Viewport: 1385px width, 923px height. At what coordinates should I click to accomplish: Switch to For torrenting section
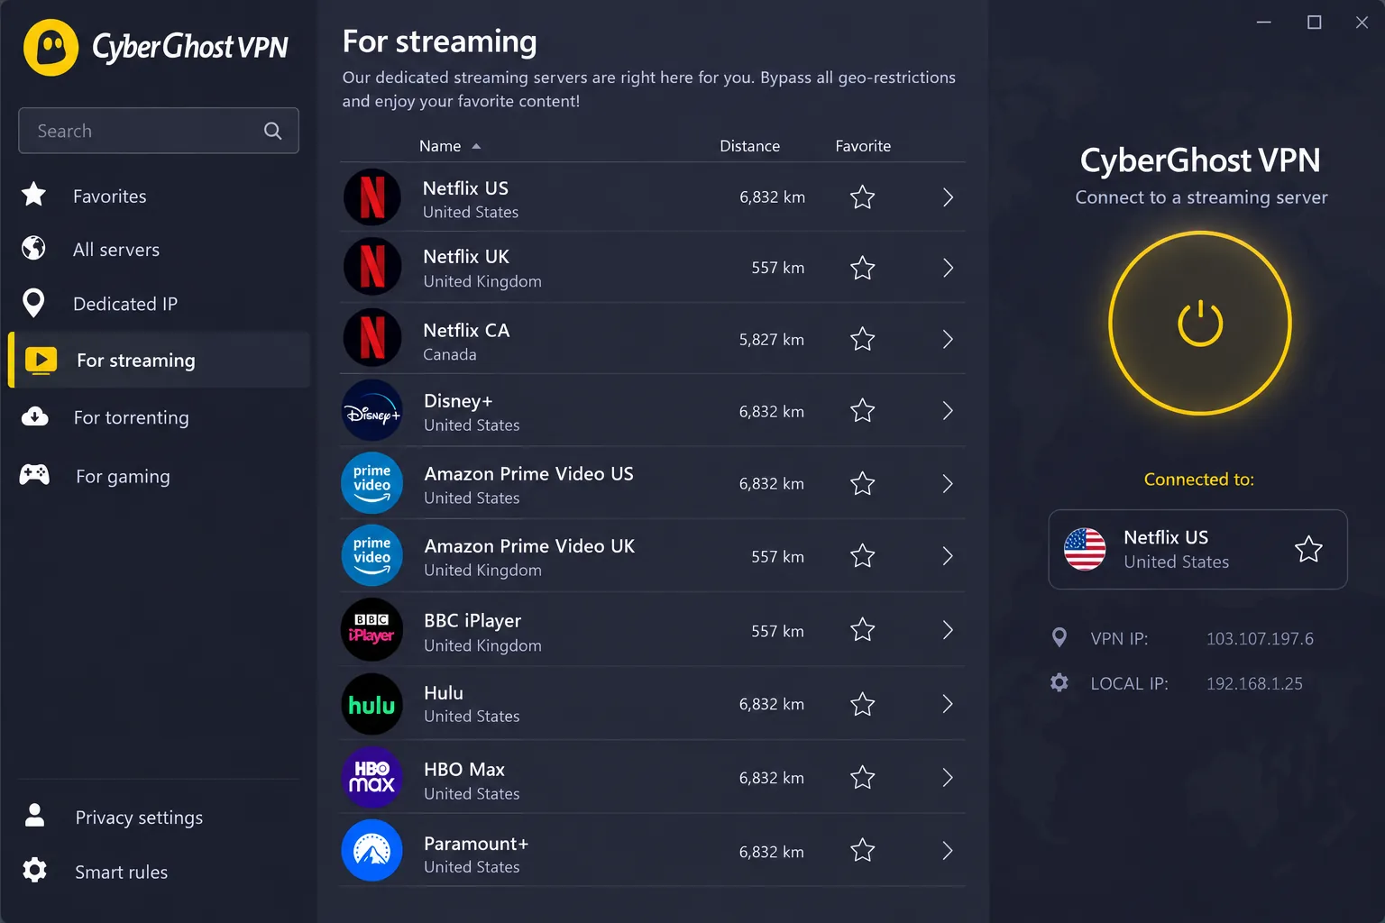click(159, 417)
